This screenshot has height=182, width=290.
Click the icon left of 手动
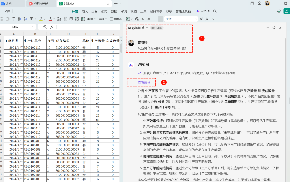83,19
